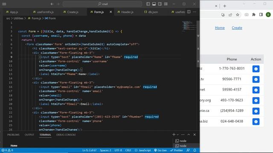
Task: Click info action button for 59590-4157
Action: (x=256, y=90)
